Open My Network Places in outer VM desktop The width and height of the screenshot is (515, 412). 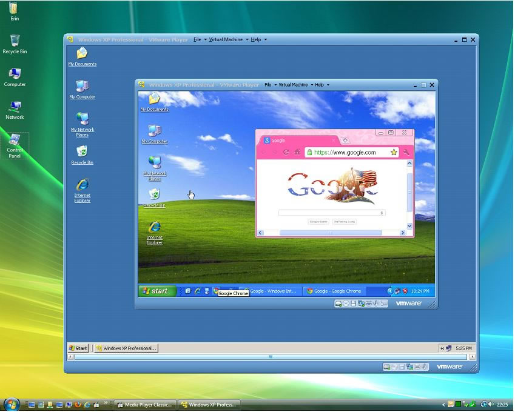82,125
